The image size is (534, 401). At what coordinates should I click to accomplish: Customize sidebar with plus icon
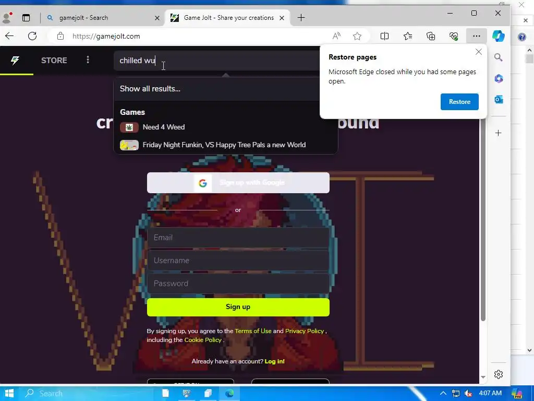(x=498, y=133)
